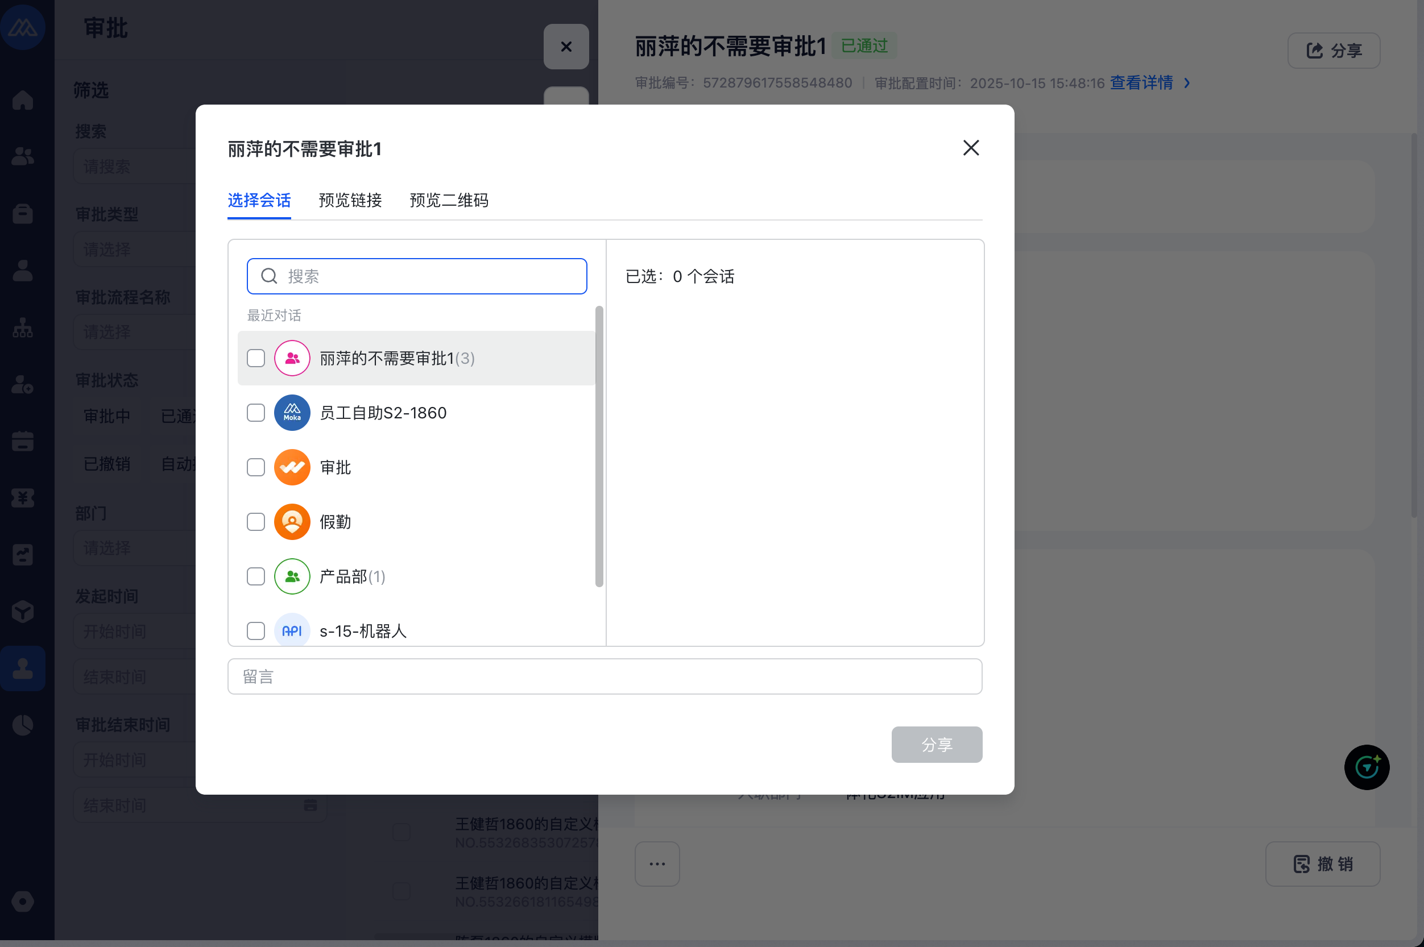Select the 员工自助S2-1860 checkbox
Image resolution: width=1424 pixels, height=947 pixels.
point(255,413)
